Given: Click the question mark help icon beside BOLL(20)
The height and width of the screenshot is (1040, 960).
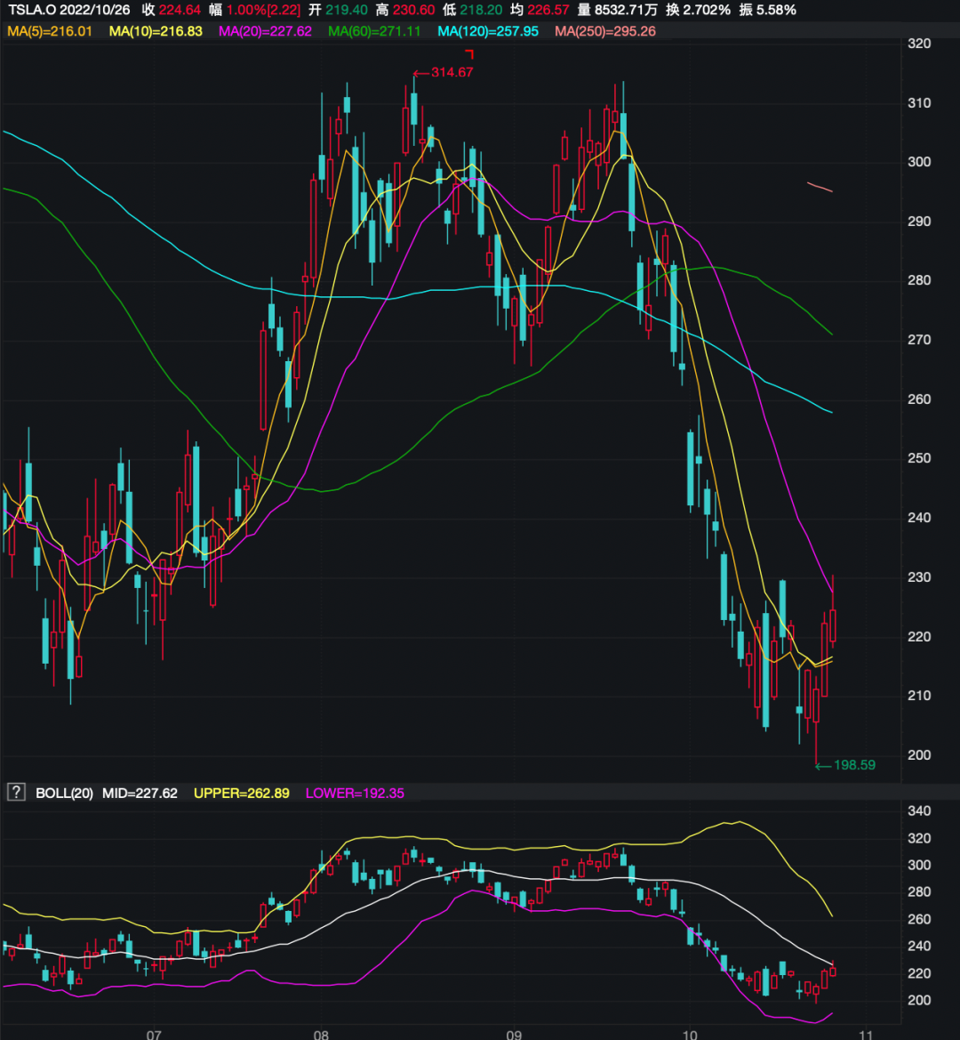Looking at the screenshot, I should 15,793.
